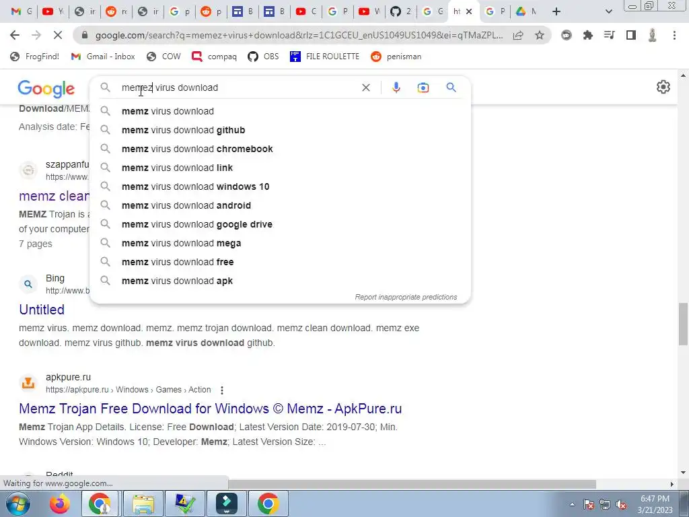The height and width of the screenshot is (517, 689).
Task: Open the Chrome profile avatar
Action: tap(653, 35)
